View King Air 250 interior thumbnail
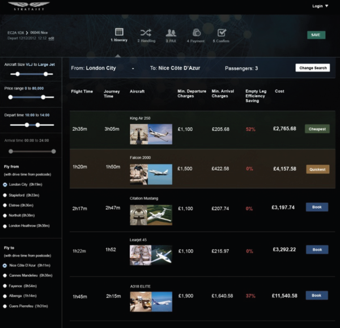This screenshot has height=328, width=340. pyautogui.click(x=139, y=134)
